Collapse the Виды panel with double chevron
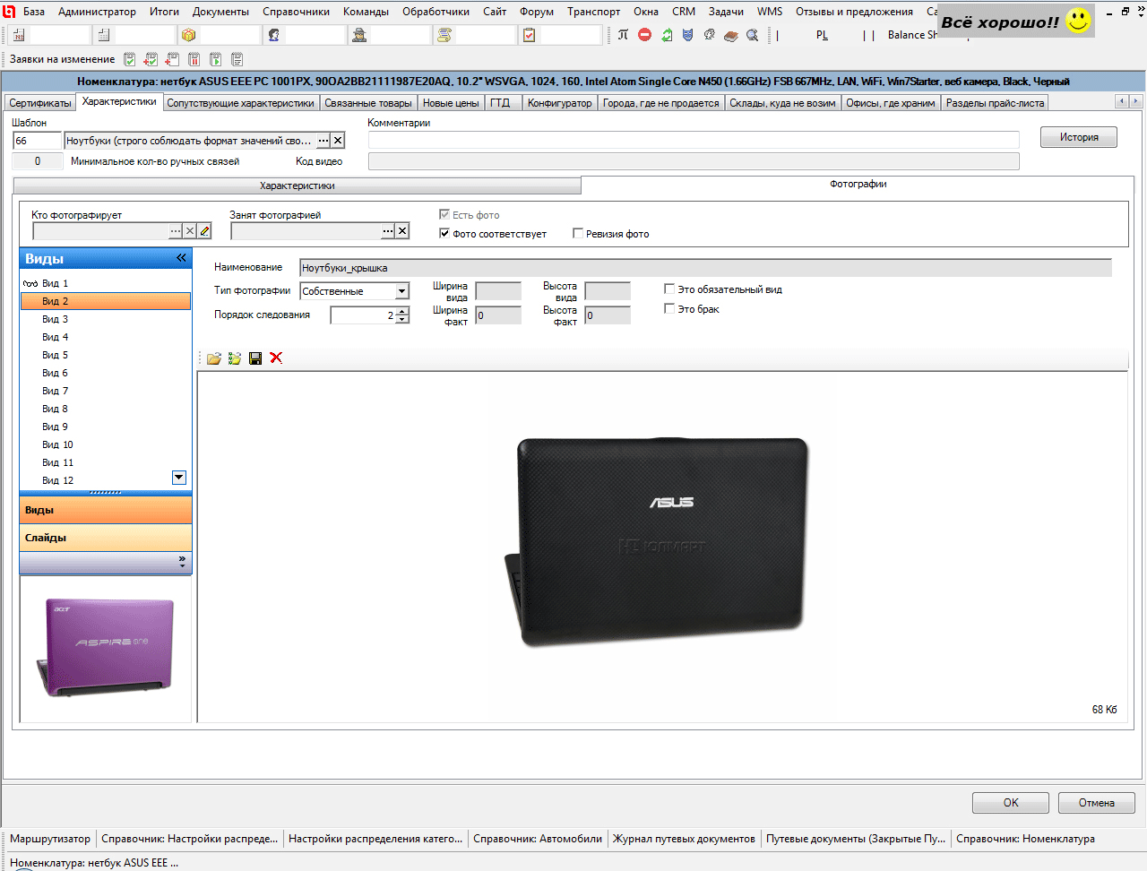This screenshot has width=1147, height=871. (x=181, y=258)
